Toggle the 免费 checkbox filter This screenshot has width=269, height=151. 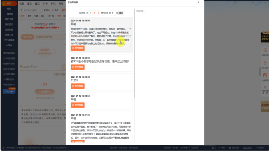click(53, 10)
